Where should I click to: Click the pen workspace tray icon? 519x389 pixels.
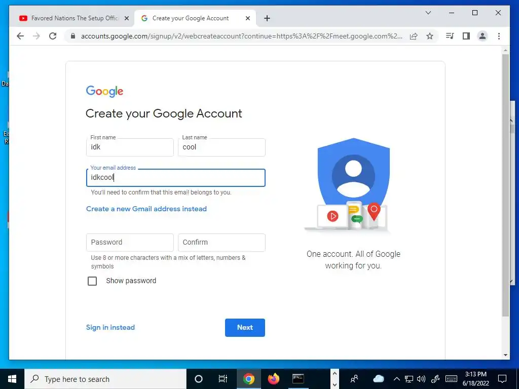tap(435, 379)
